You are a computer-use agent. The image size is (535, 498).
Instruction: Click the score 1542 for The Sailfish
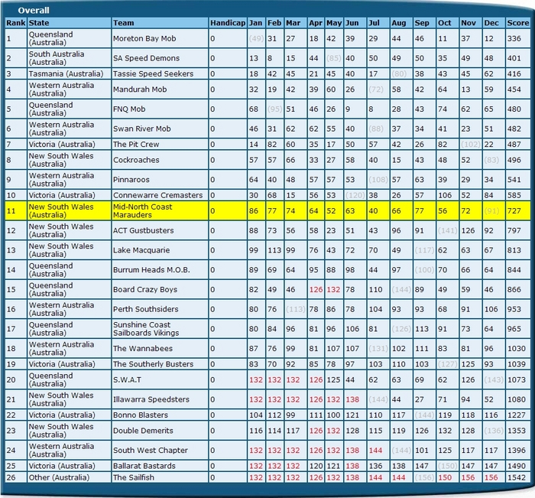(x=517, y=478)
